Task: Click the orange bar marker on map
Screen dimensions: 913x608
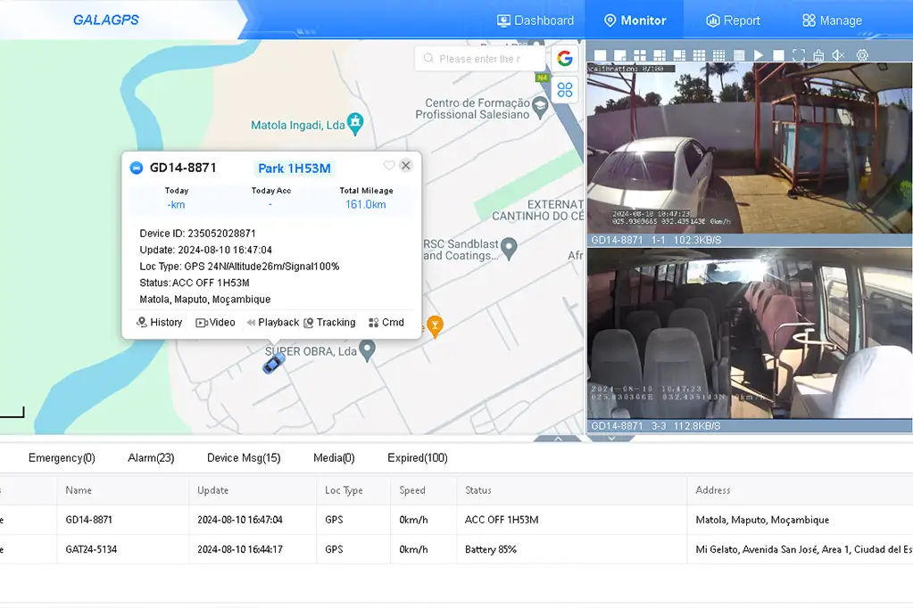Action: coord(435,326)
